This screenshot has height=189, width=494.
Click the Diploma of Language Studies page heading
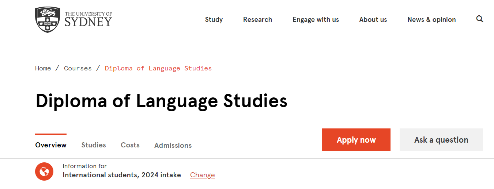[161, 101]
